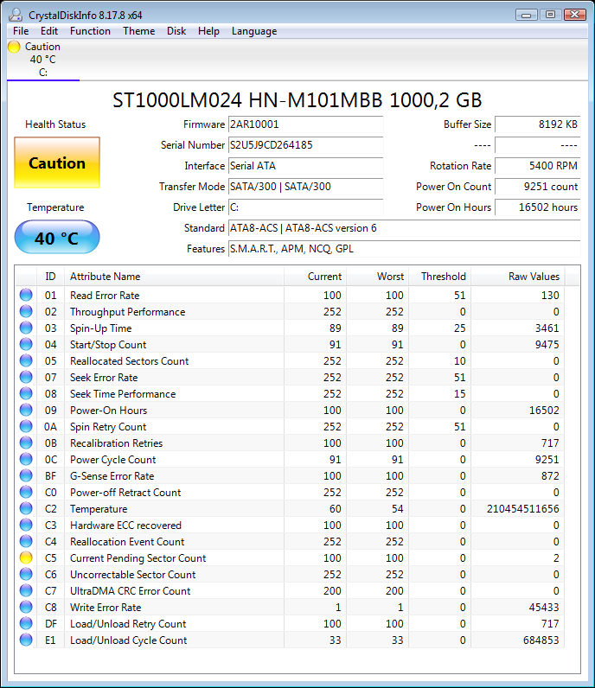Click the Worst column header
The width and height of the screenshot is (595, 688).
point(378,277)
